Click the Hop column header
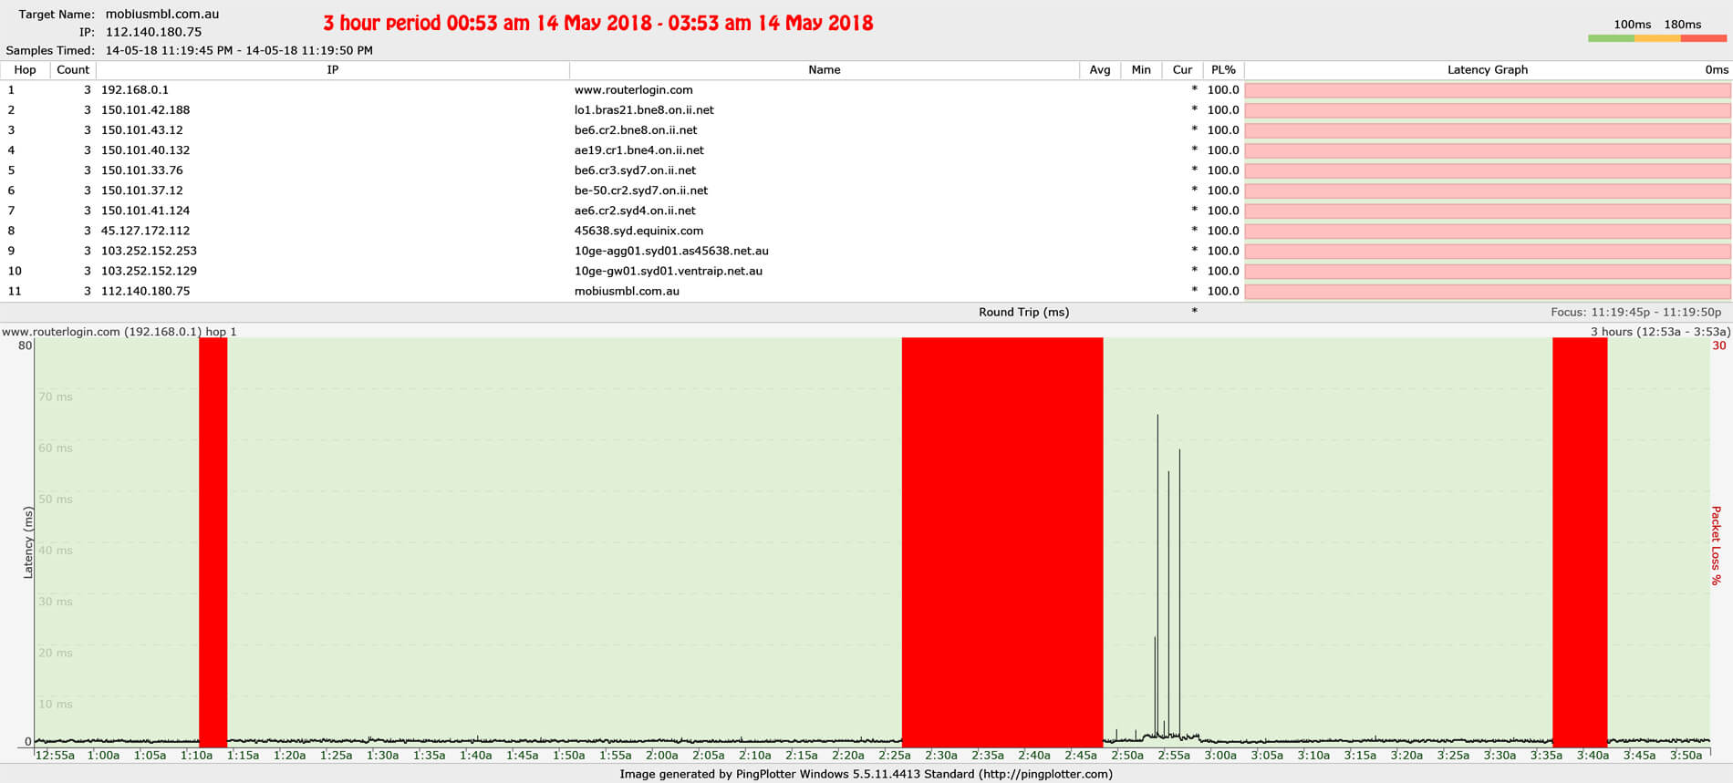Viewport: 1733px width, 783px height. 25,70
